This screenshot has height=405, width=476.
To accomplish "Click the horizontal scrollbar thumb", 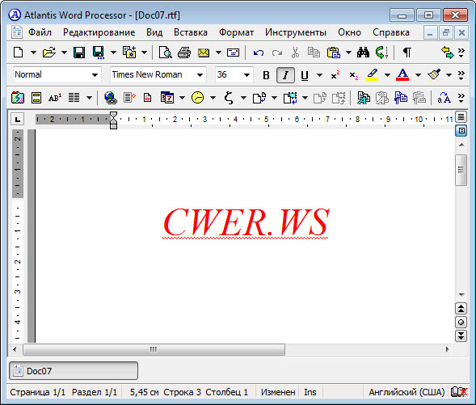I will coord(154,349).
